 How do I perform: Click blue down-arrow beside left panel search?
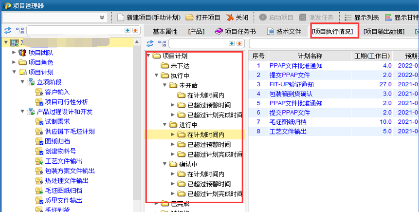[128, 30]
